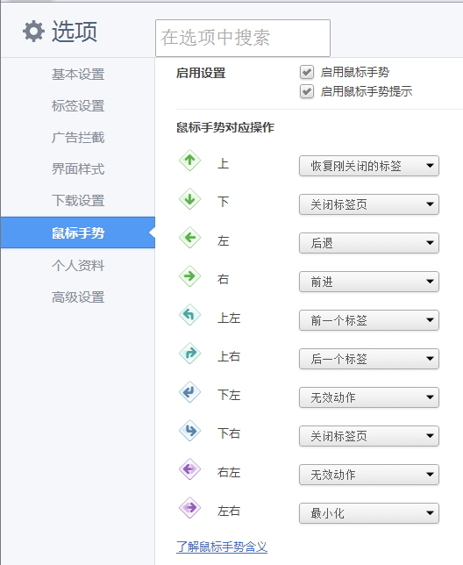The height and width of the screenshot is (565, 463).
Task: Open the 了解鼠标手势含义 link
Action: 222,547
